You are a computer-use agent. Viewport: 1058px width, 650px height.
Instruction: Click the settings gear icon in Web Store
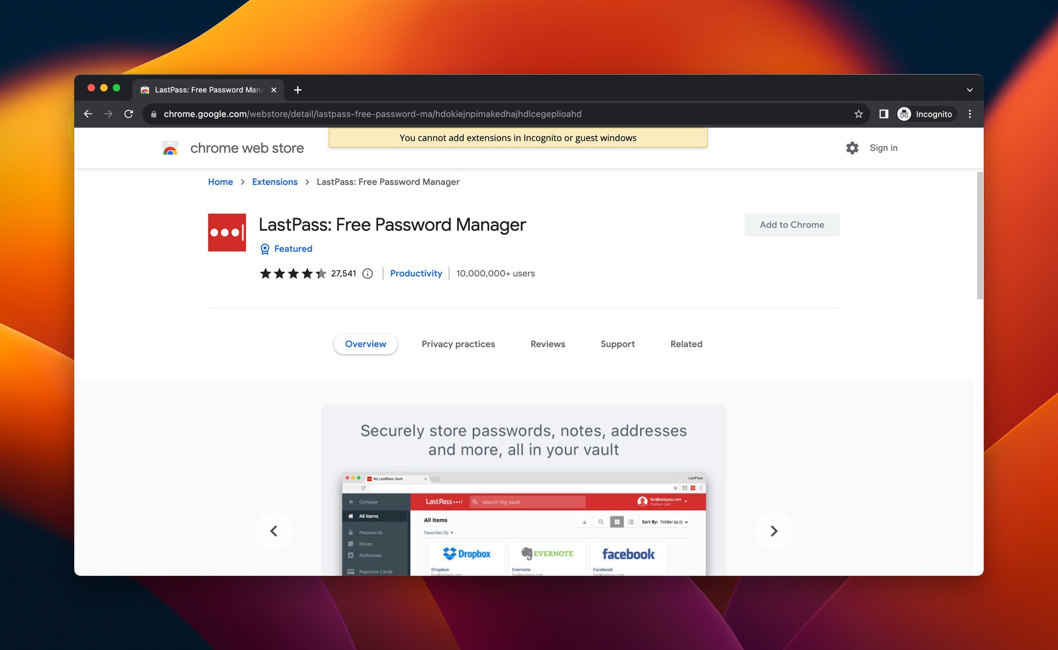(x=852, y=147)
